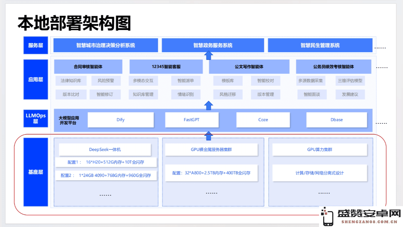Click the 大模型应用开发平台 label

tap(69, 120)
